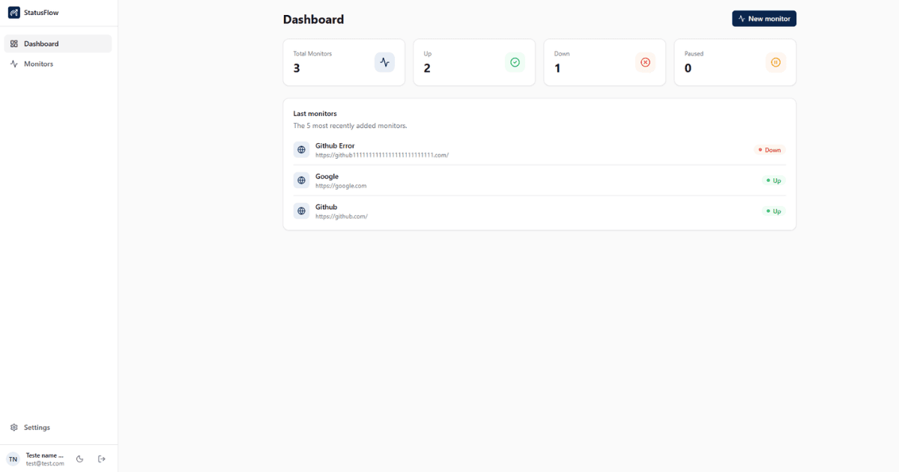Click the activity icon on Total Monitors card
The width and height of the screenshot is (899, 472).
[x=384, y=62]
